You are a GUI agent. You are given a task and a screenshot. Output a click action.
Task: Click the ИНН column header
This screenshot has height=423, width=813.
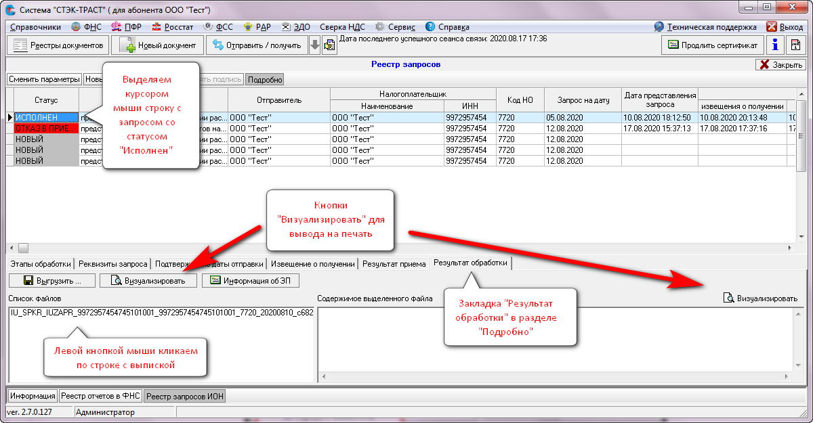[470, 106]
